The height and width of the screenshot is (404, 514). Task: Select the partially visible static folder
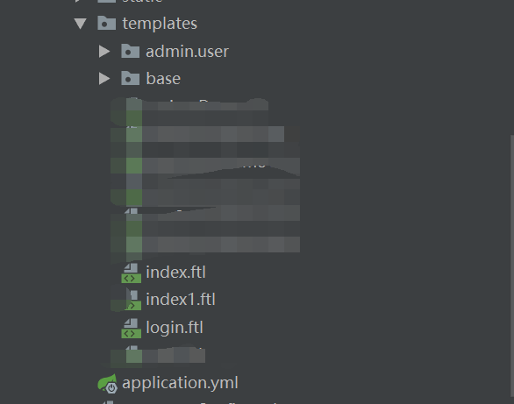point(142,2)
